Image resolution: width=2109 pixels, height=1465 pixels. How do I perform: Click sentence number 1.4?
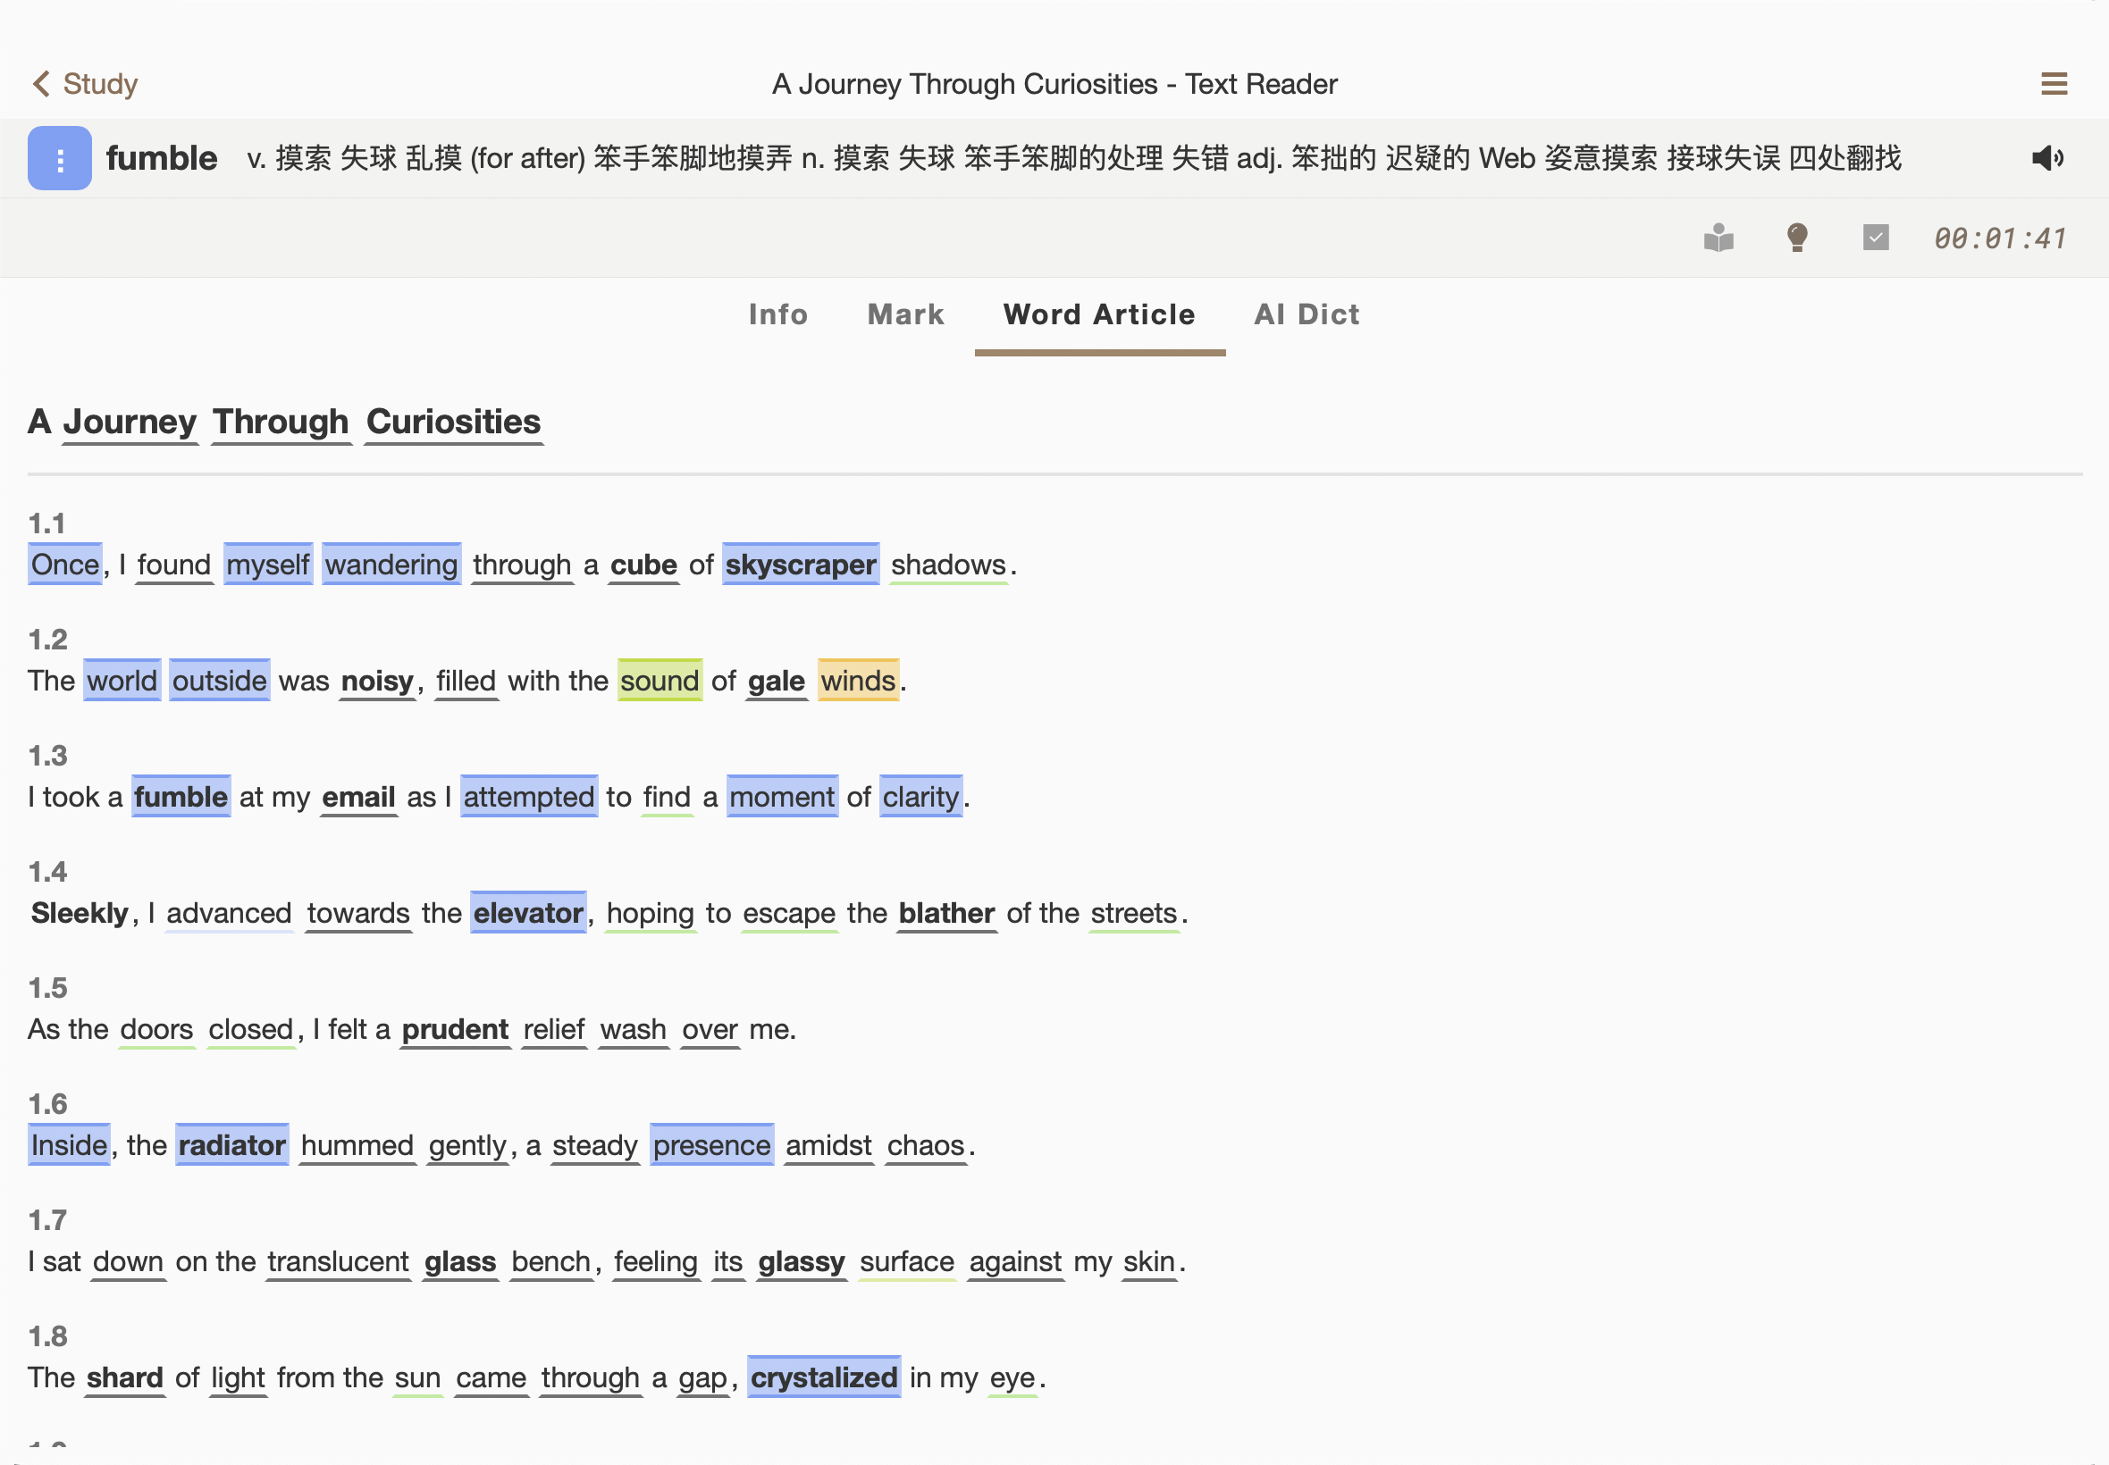[47, 871]
